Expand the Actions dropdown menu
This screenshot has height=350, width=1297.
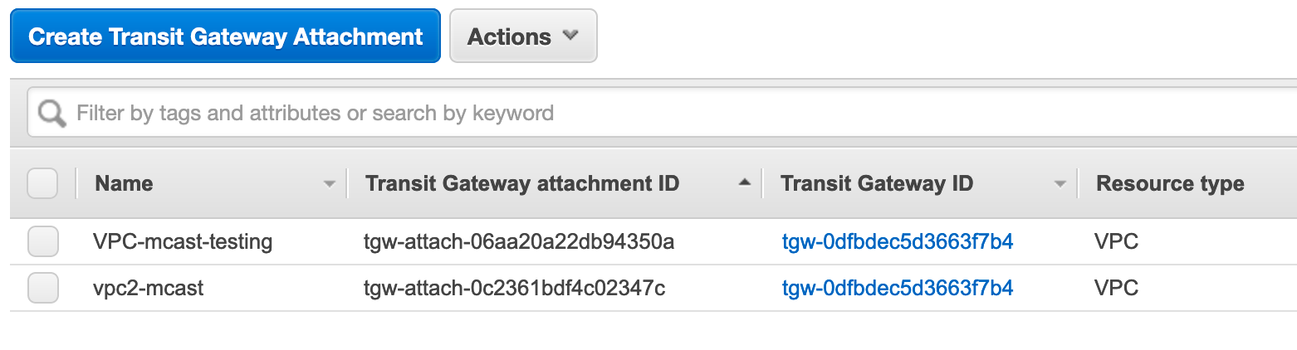[x=523, y=36]
